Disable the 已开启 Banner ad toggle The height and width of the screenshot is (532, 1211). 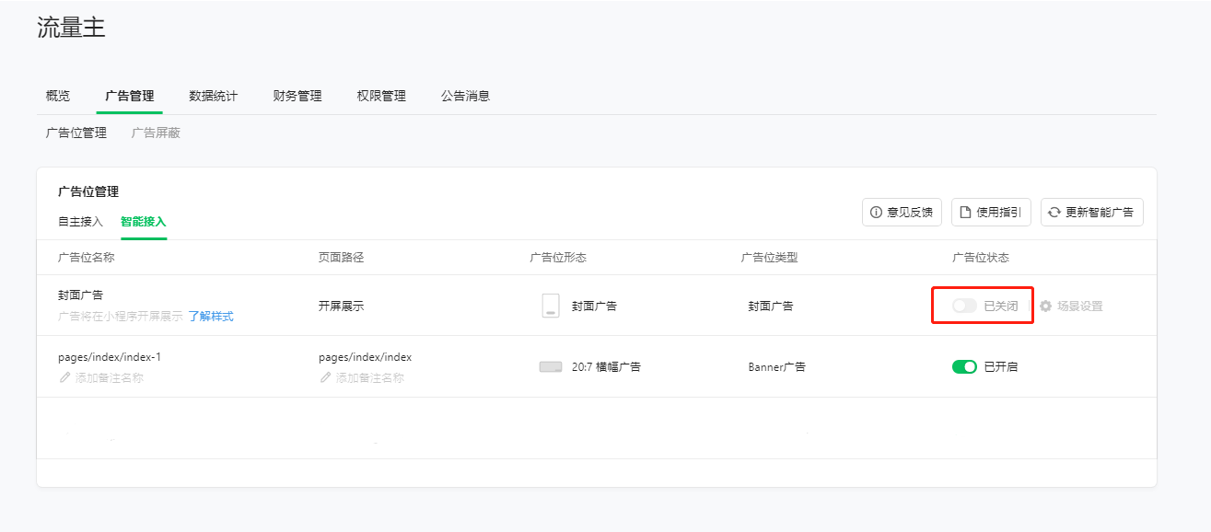[964, 366]
